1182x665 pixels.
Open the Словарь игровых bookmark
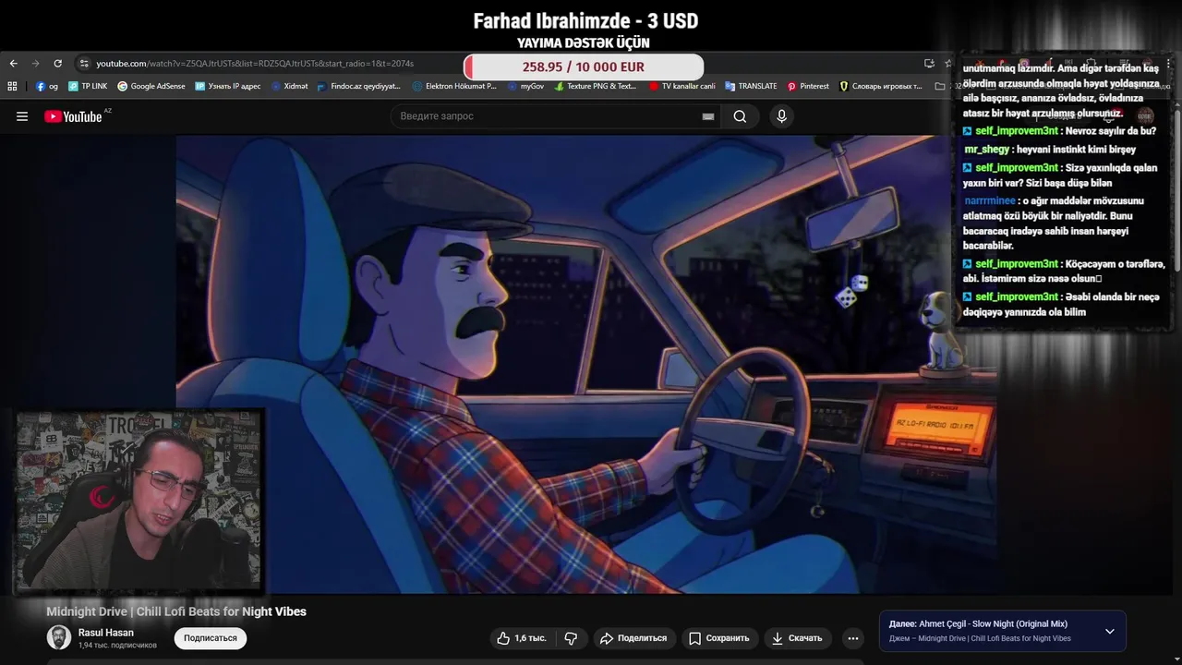point(881,86)
